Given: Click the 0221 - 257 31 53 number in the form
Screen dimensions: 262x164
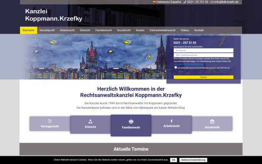Looking at the screenshot, I should [x=185, y=43].
